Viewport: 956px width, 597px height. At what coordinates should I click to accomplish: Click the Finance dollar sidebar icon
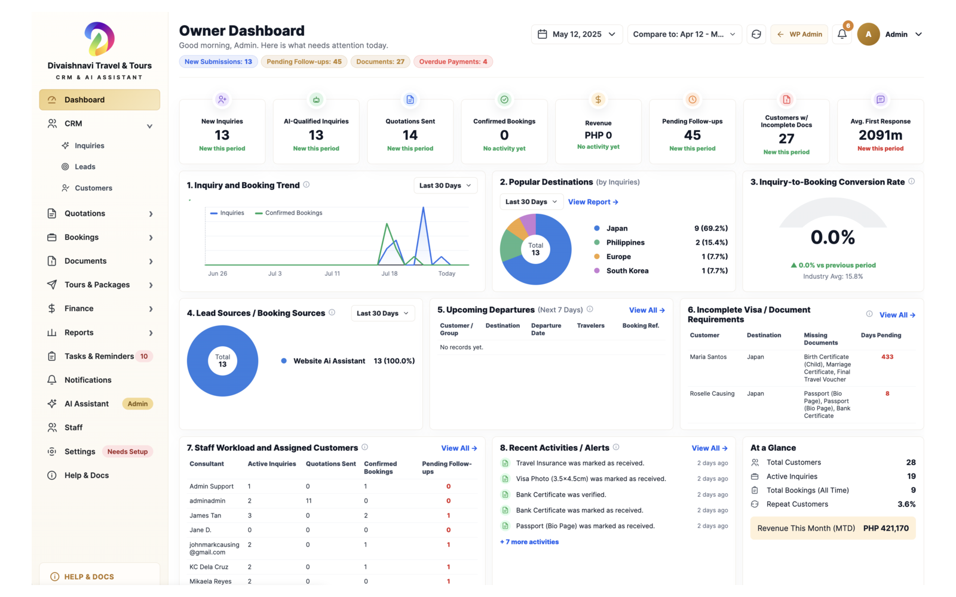tap(52, 309)
